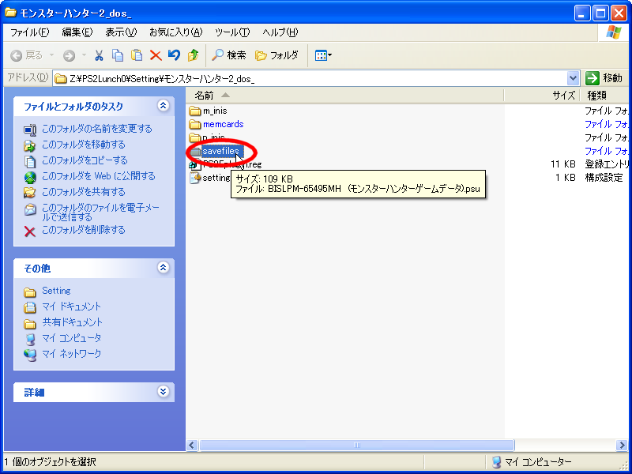Expand the address bar dropdown arrow
Screen dimensions: 632x474
click(573, 78)
